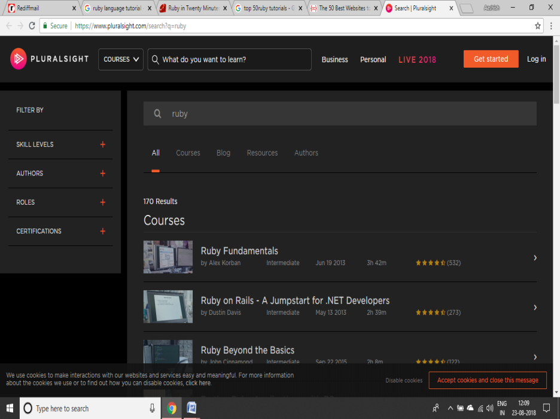Open the Ruby Beyond the Basics course
The image size is (560, 419).
[x=248, y=350]
